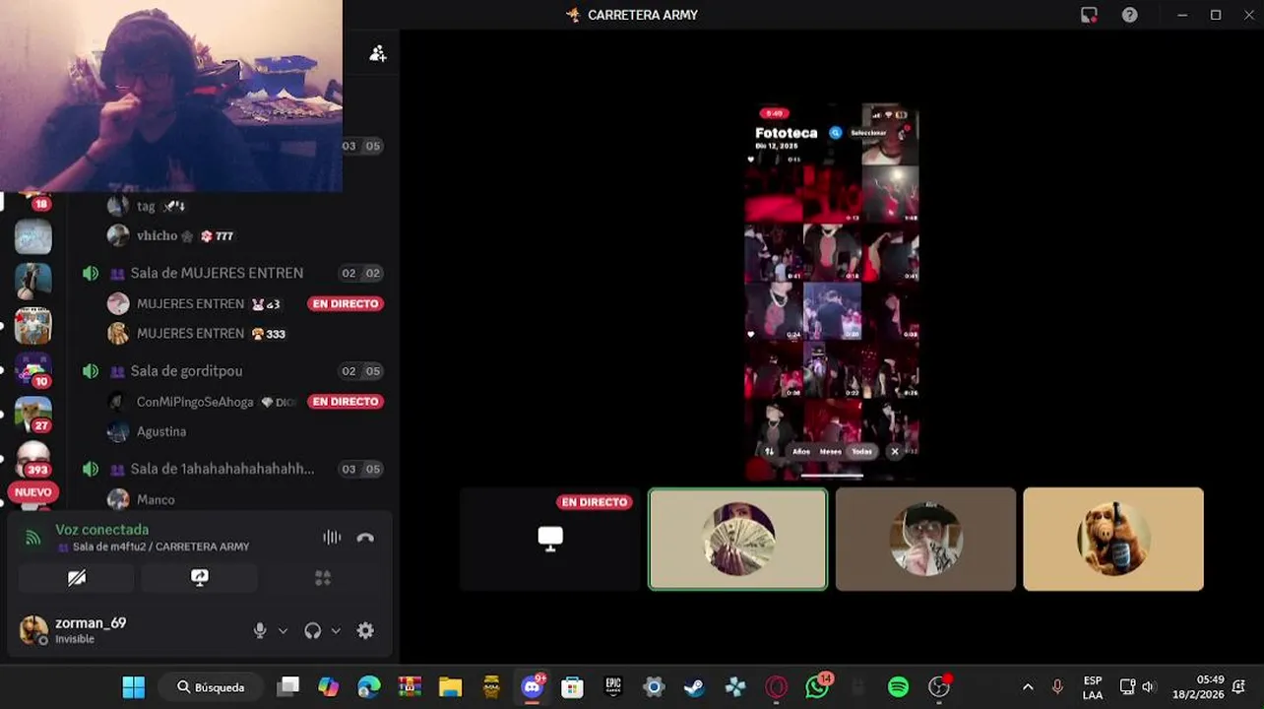1264x709 pixels.
Task: Open server icon with 393 badge
Action: pos(33,459)
